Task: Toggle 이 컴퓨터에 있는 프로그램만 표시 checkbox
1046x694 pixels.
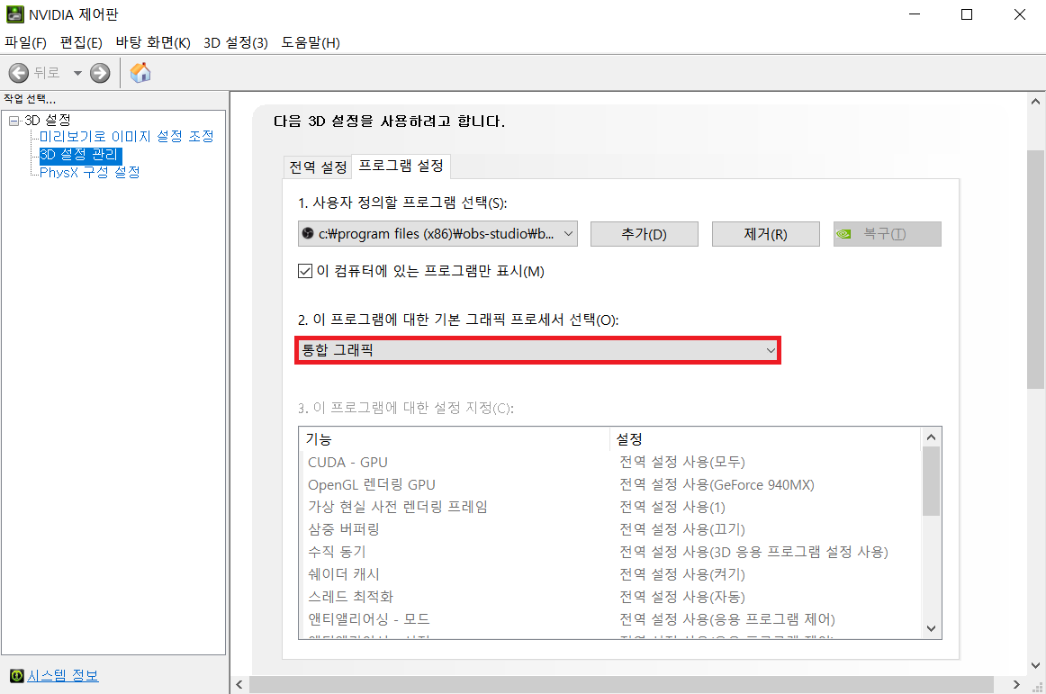Action: [x=305, y=271]
